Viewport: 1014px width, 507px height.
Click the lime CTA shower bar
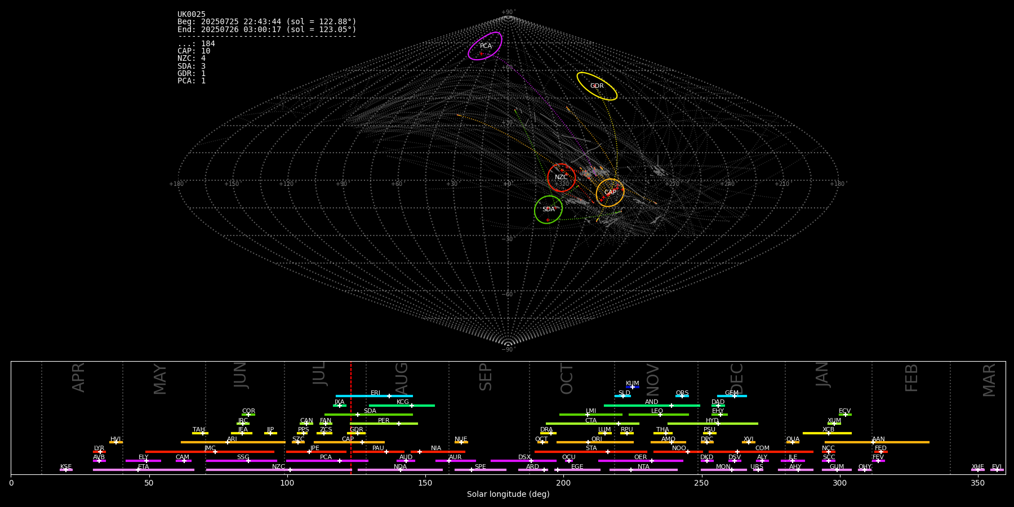coord(593,424)
